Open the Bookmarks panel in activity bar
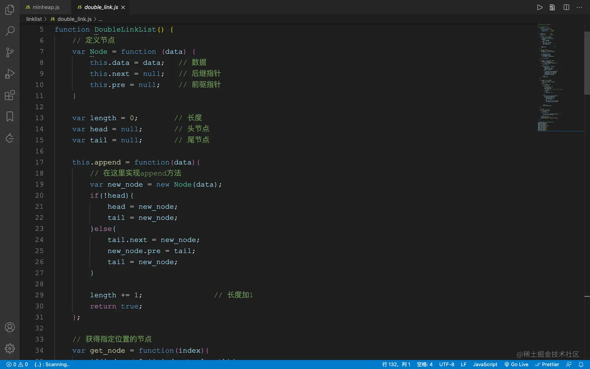The height and width of the screenshot is (369, 590). [10, 116]
